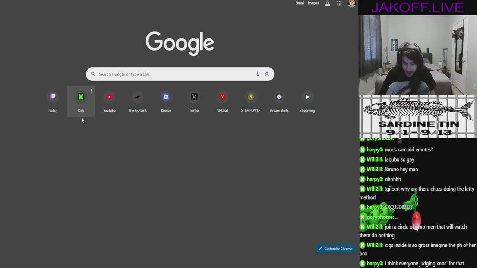Screen dimensions: 477x268
Task: Click the voice search microphone icon
Action: pyautogui.click(x=257, y=74)
